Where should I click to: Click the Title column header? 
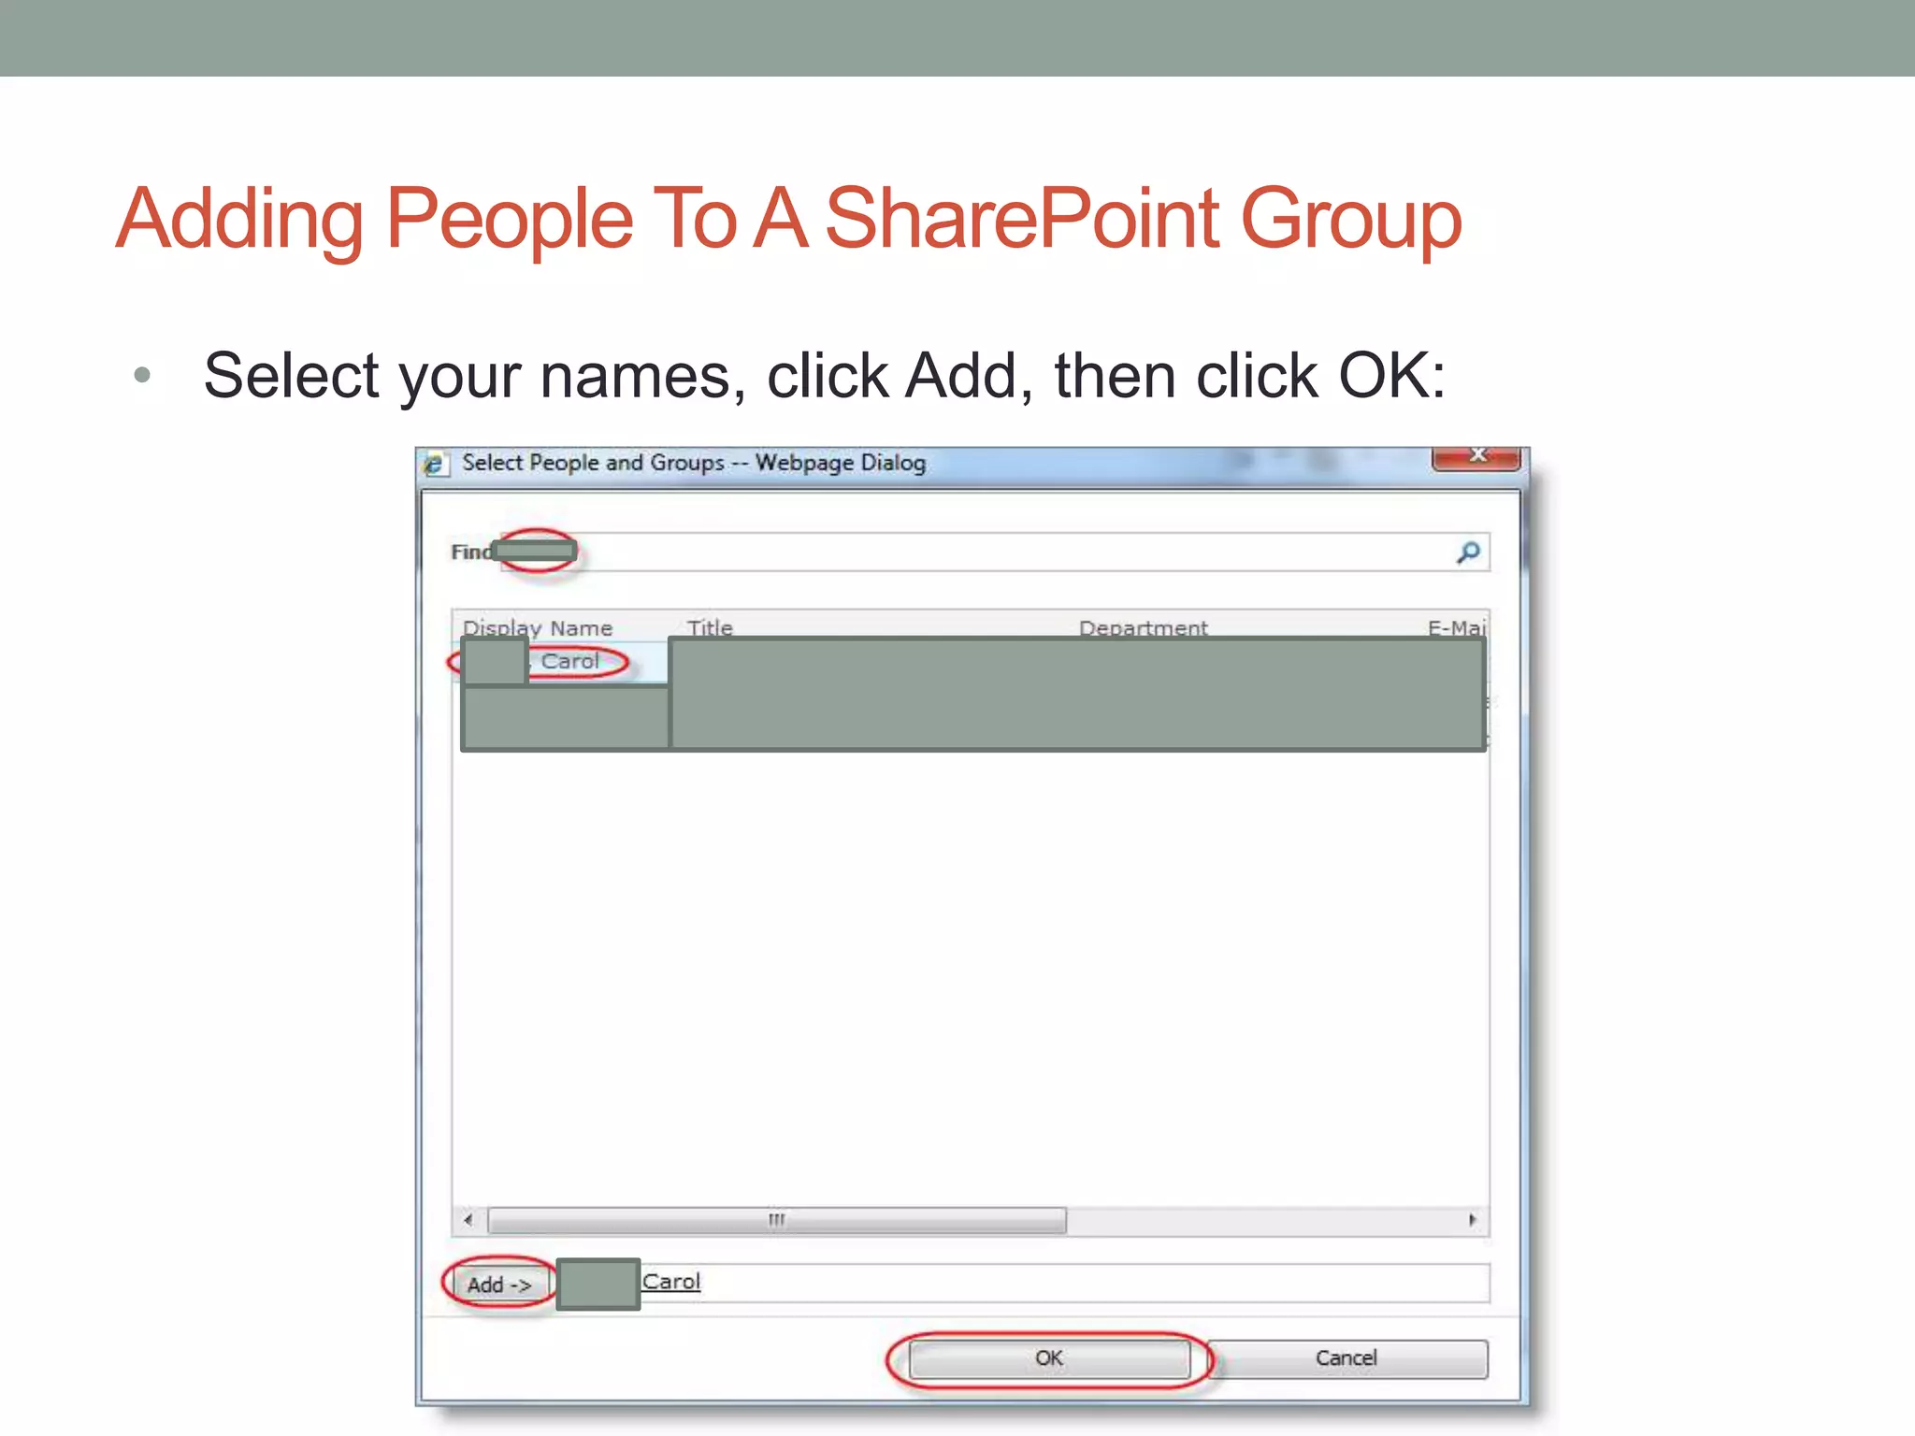[710, 627]
